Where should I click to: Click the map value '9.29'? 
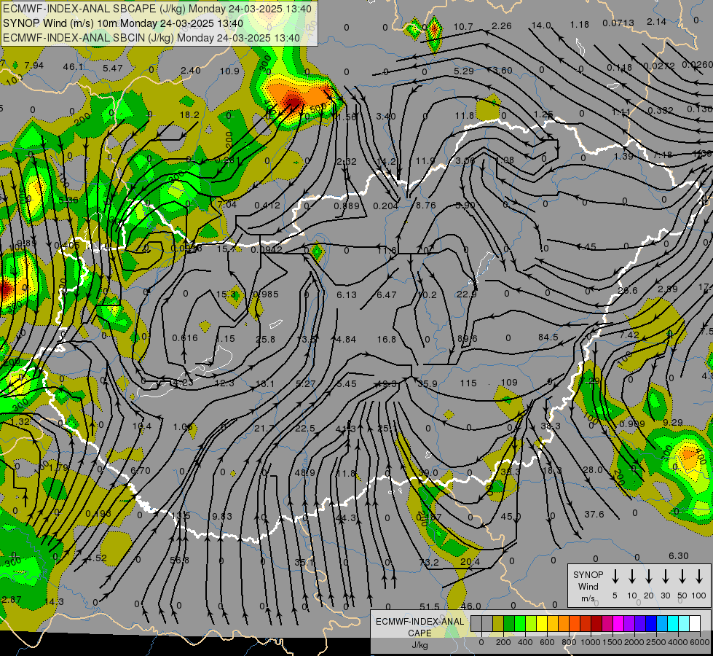672,423
